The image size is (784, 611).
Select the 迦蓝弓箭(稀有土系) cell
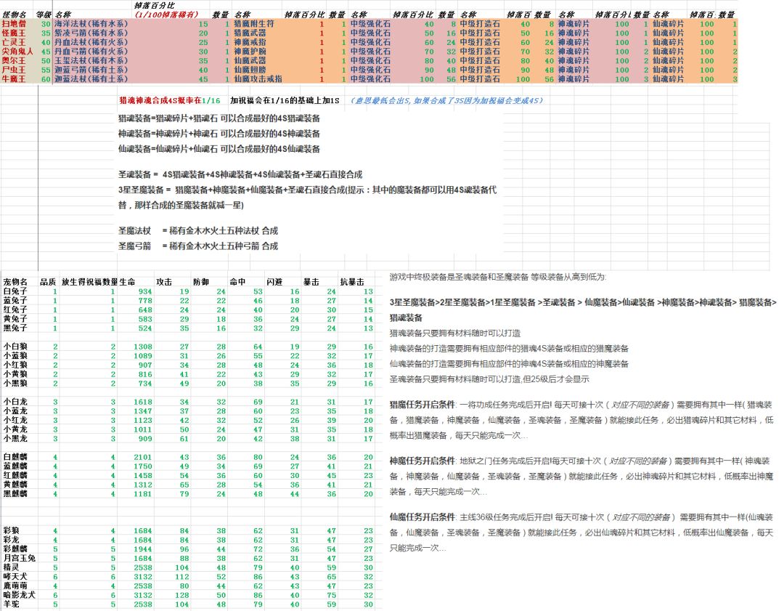[91, 70]
